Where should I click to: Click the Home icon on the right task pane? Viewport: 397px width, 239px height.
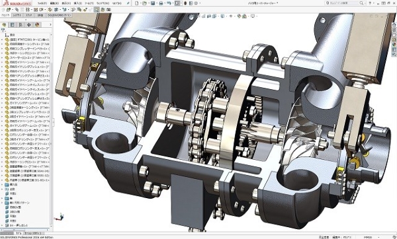[394, 25]
